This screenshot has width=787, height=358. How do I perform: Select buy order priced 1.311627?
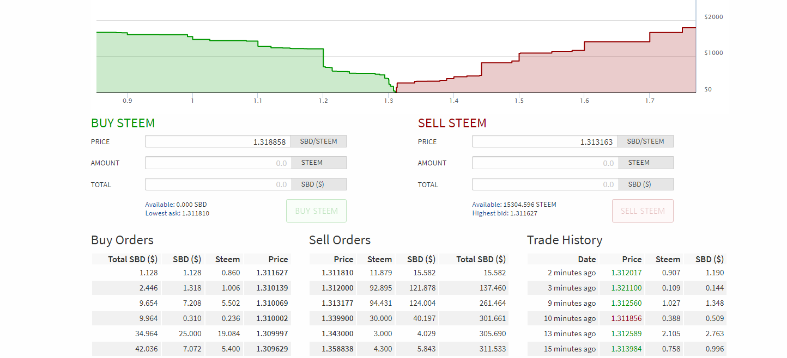pos(191,273)
